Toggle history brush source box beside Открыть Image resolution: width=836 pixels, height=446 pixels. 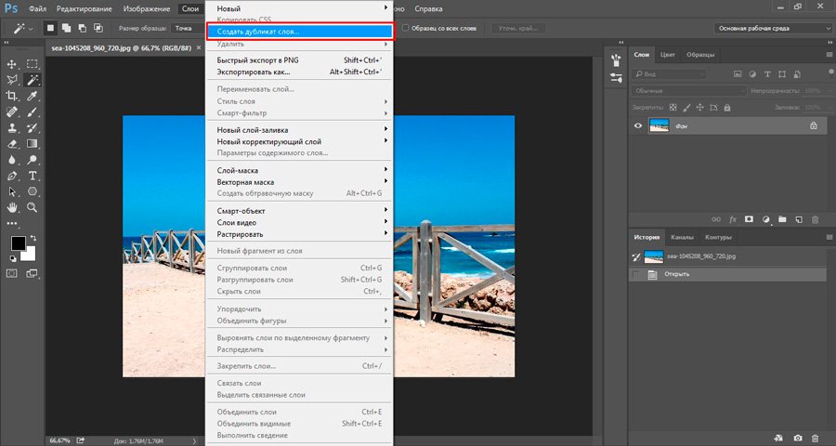[x=636, y=275]
